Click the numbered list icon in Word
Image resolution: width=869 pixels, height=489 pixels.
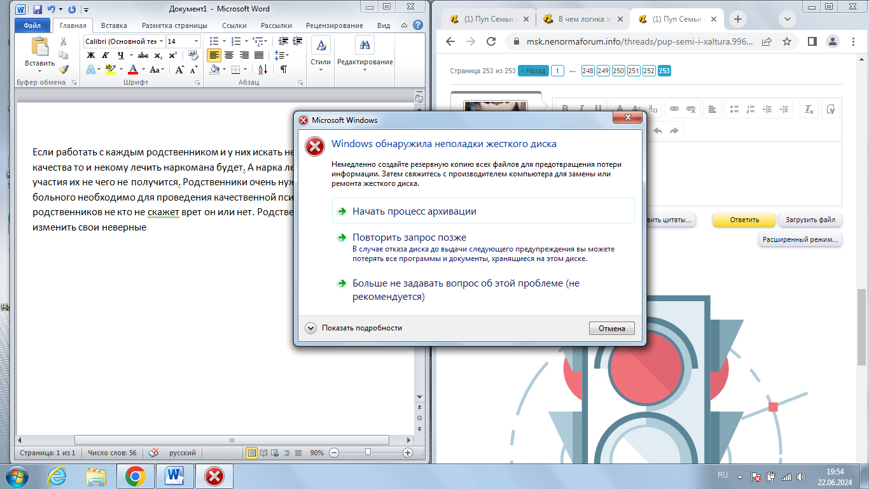pyautogui.click(x=237, y=41)
